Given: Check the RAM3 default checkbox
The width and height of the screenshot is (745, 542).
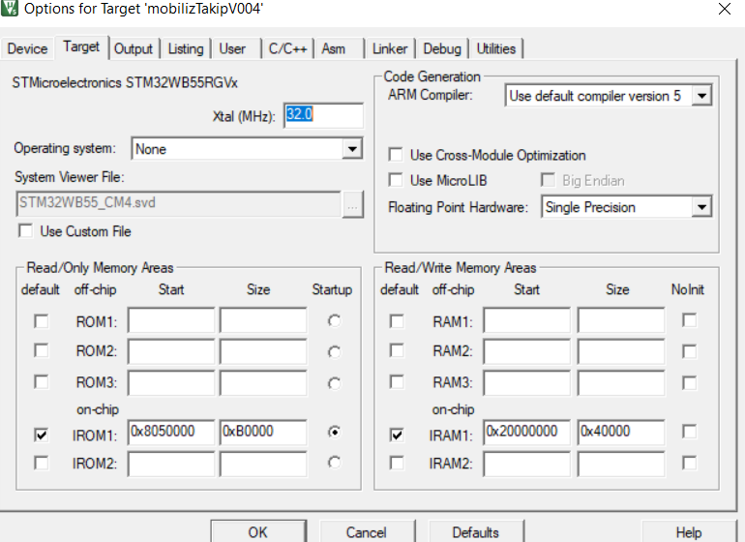Looking at the screenshot, I should (x=397, y=381).
